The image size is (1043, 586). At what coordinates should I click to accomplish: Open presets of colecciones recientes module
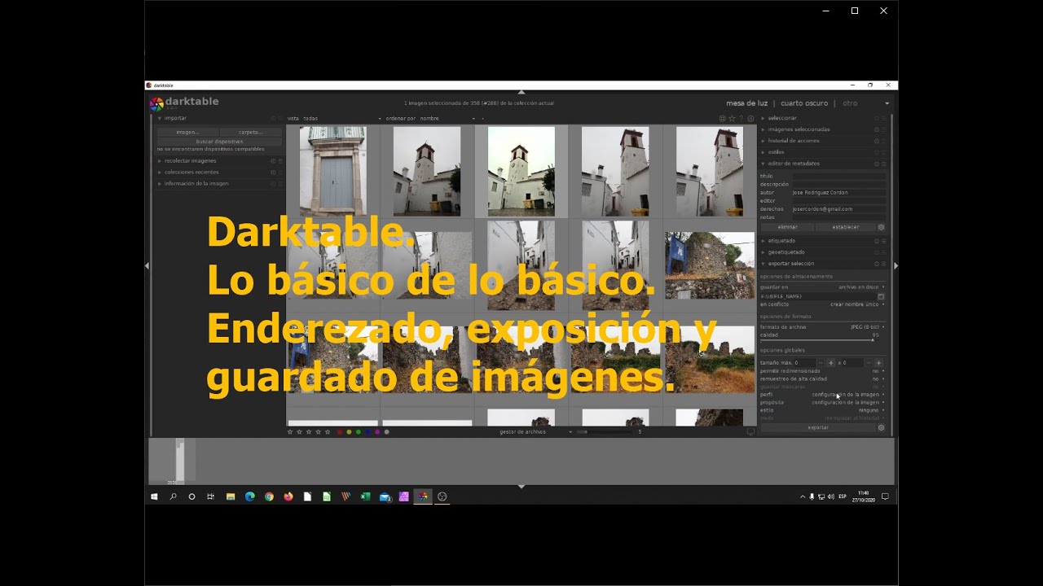[280, 173]
